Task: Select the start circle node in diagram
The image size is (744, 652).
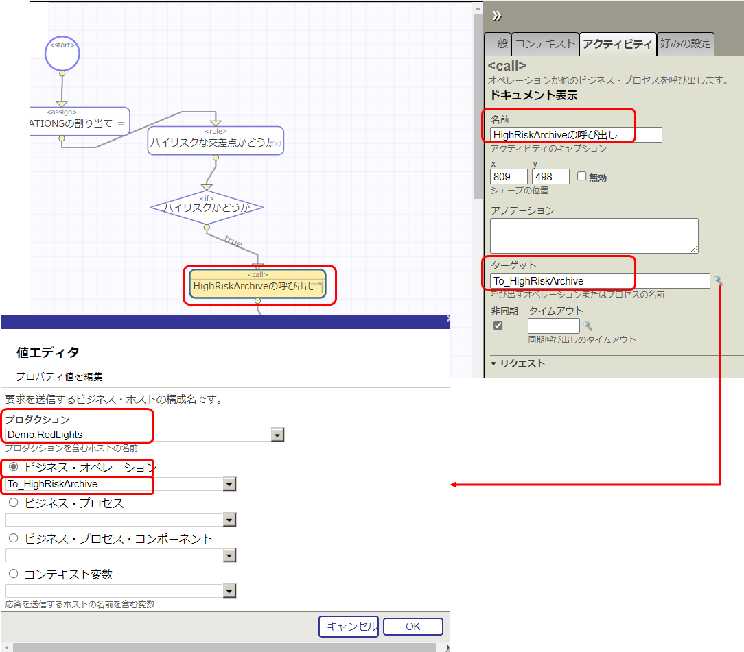Action: click(x=62, y=53)
